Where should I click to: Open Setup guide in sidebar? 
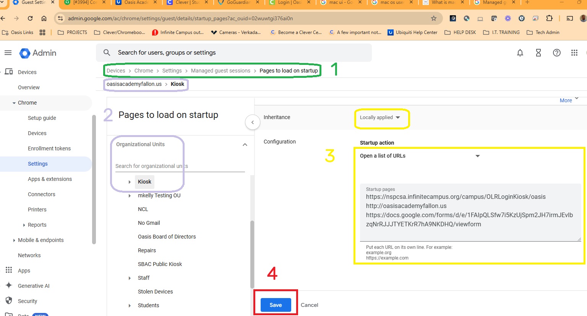pyautogui.click(x=42, y=118)
